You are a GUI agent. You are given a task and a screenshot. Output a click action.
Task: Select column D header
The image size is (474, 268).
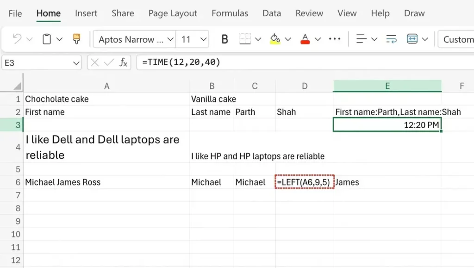point(305,86)
